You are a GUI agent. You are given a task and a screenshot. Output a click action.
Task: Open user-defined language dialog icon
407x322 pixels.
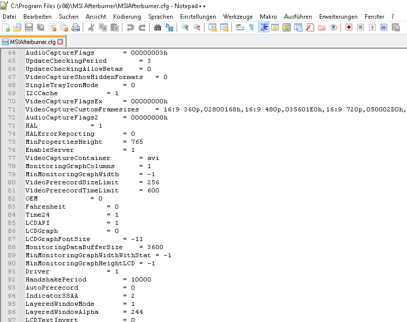tap(275, 27)
